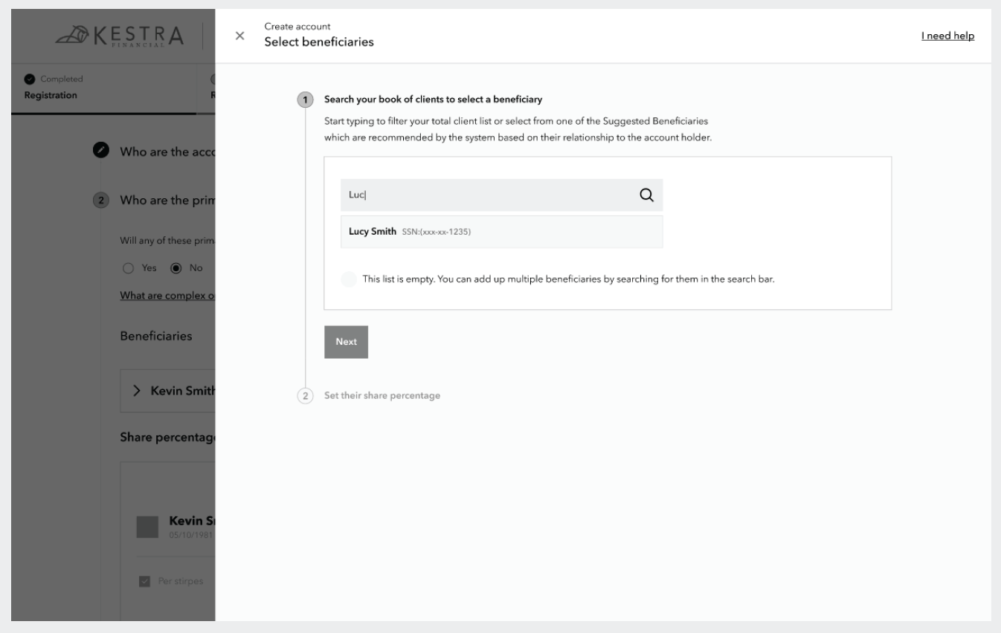
Task: Switch to the Registration tab
Action: point(50,95)
